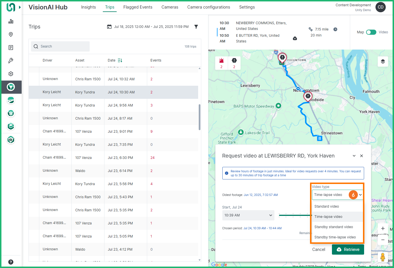
Task: Select Standard video from dropdown list
Action: (327, 206)
